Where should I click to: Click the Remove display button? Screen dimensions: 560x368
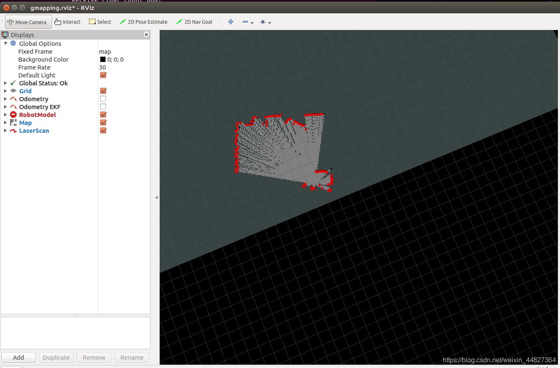[94, 358]
